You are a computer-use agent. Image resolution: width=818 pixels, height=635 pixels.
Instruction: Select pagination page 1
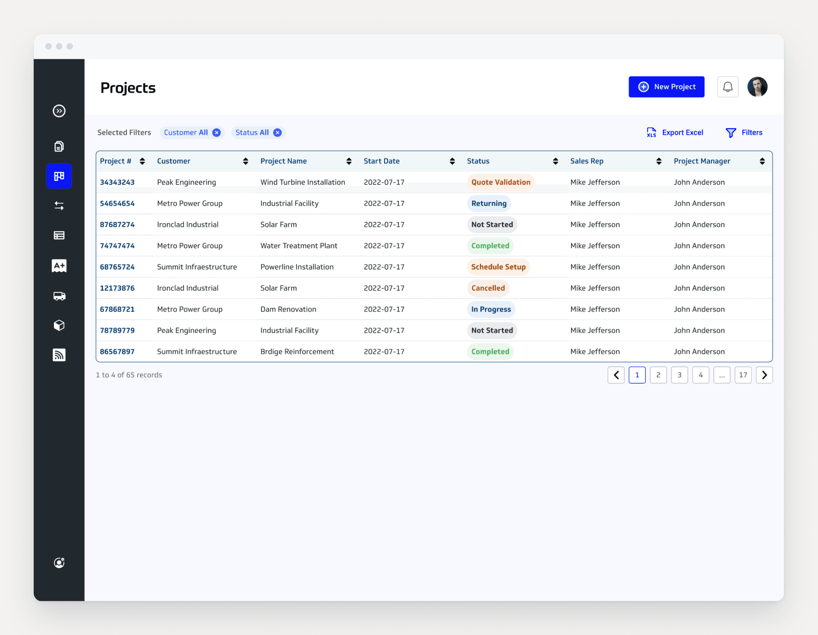[637, 375]
